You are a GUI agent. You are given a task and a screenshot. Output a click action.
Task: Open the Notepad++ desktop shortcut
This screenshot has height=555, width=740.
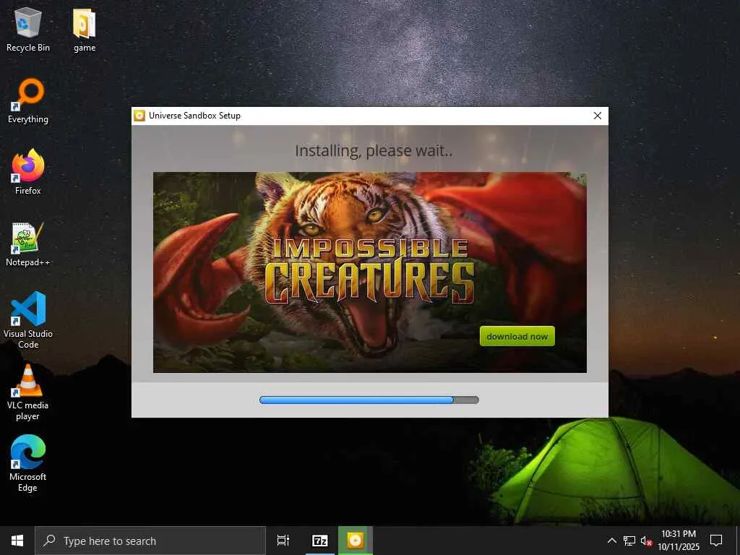pos(28,244)
